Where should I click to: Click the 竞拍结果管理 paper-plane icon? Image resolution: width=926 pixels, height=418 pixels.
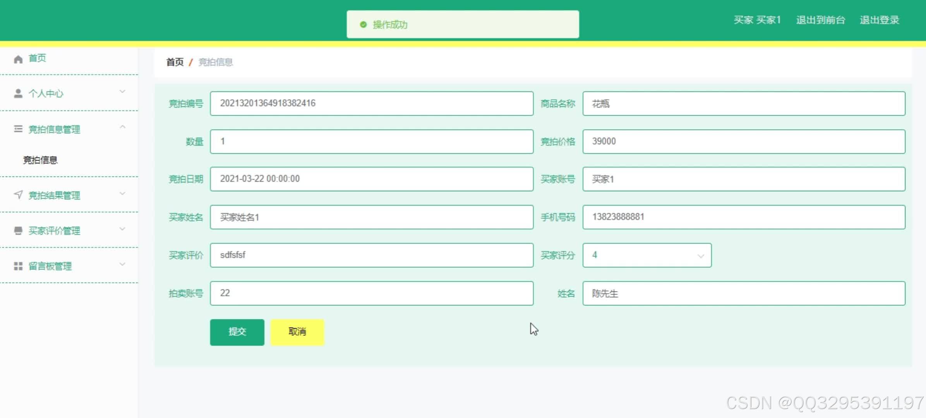[x=18, y=195]
